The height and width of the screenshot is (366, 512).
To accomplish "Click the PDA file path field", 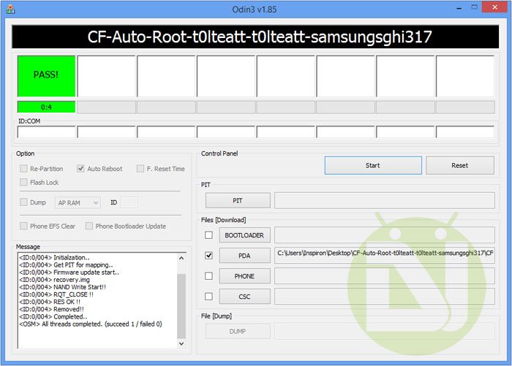I will [385, 256].
